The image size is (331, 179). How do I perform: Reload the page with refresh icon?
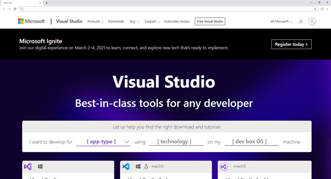point(15,9)
